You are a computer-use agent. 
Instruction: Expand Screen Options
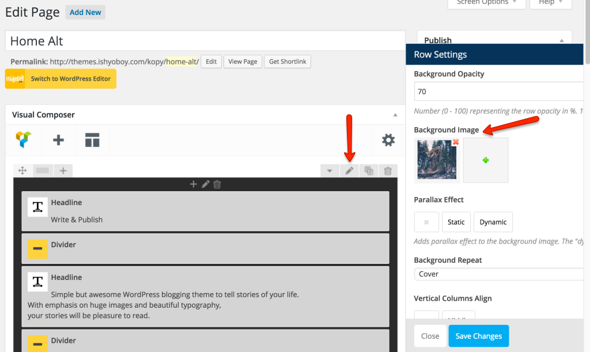(486, 3)
